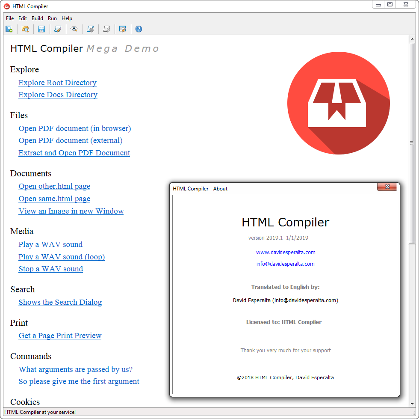The height and width of the screenshot is (419, 419).
Task: Click the 'Translated to English by:' label
Action: click(x=286, y=287)
